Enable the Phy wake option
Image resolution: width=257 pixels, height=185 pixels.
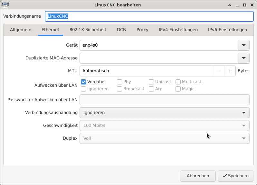tap(119, 82)
